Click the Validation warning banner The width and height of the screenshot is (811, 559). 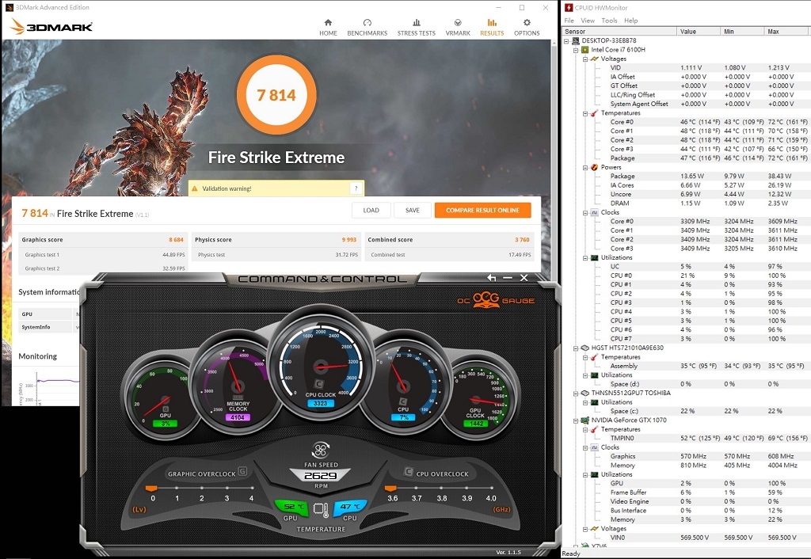[x=276, y=188]
